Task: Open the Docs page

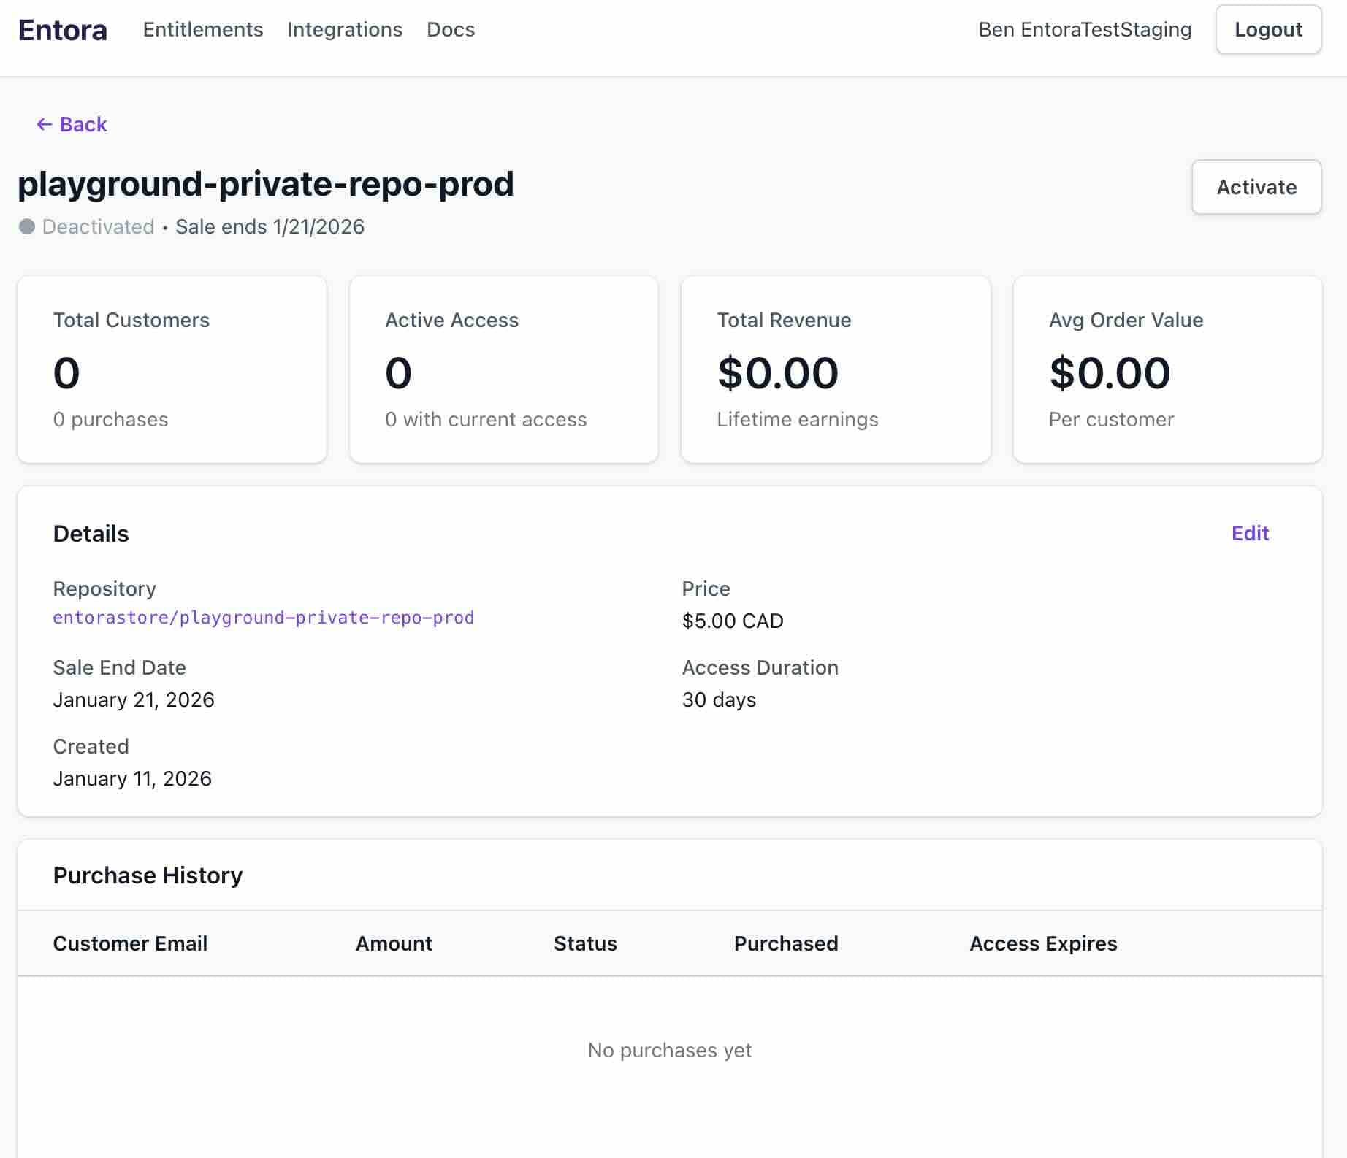Action: click(450, 29)
